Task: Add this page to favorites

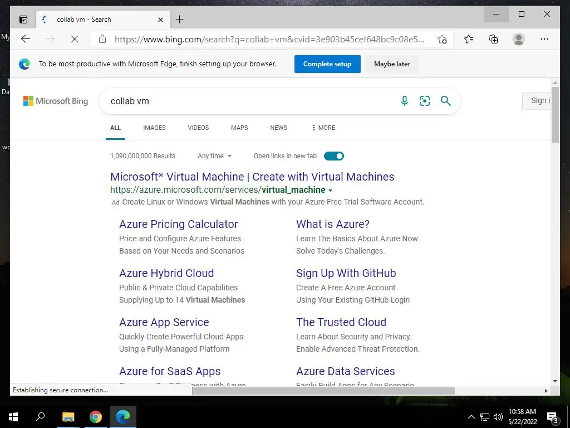Action: point(442,40)
